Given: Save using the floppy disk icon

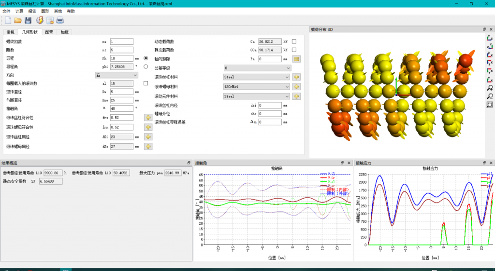Looking at the screenshot, I should [28, 20].
